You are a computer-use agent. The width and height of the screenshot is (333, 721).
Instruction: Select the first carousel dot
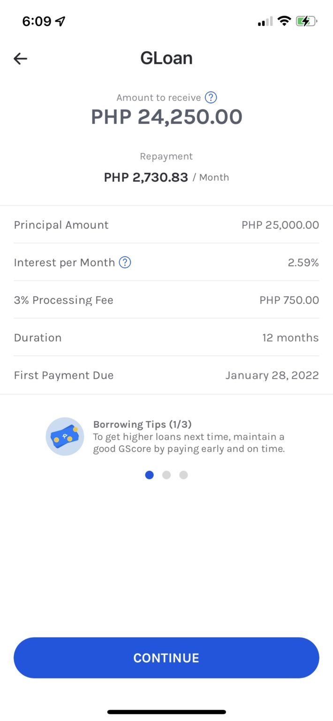click(149, 475)
